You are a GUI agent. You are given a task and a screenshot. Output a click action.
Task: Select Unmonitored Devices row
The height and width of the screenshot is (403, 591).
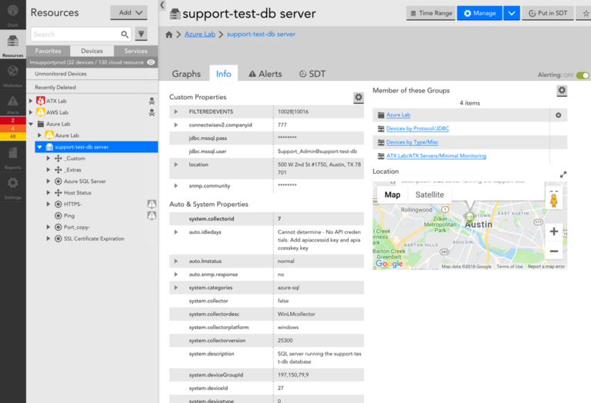(92, 74)
